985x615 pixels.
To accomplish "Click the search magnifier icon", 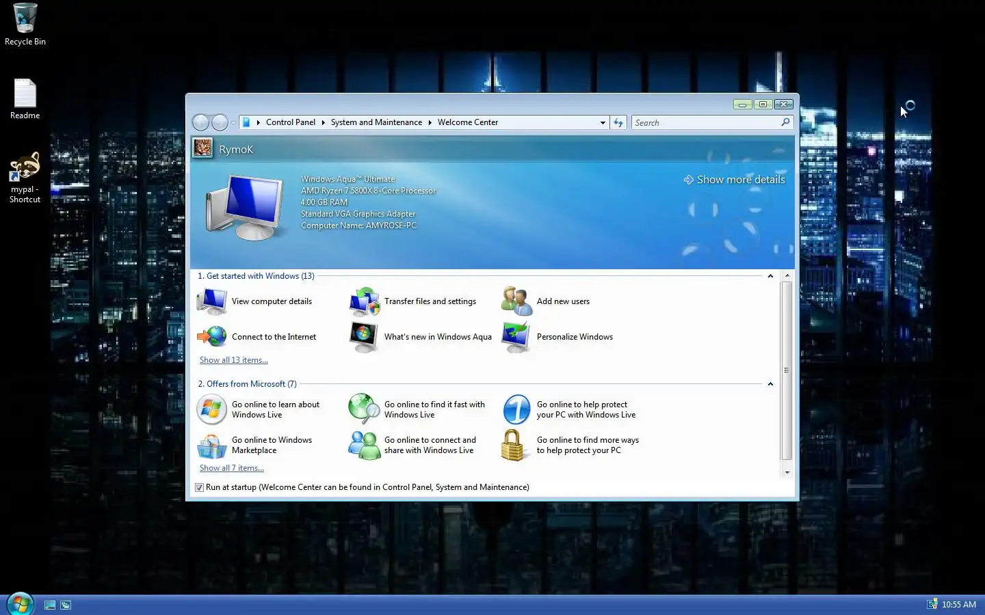I will (785, 122).
